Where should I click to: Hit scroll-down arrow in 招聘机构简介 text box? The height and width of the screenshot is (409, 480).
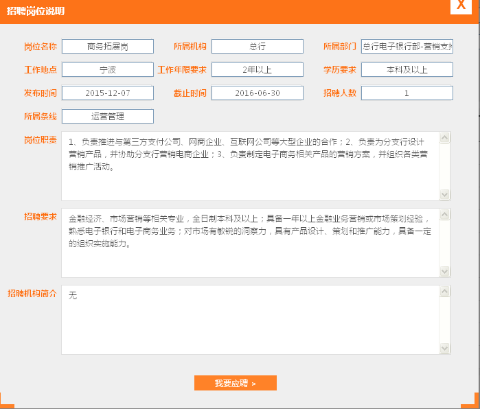coord(444,349)
